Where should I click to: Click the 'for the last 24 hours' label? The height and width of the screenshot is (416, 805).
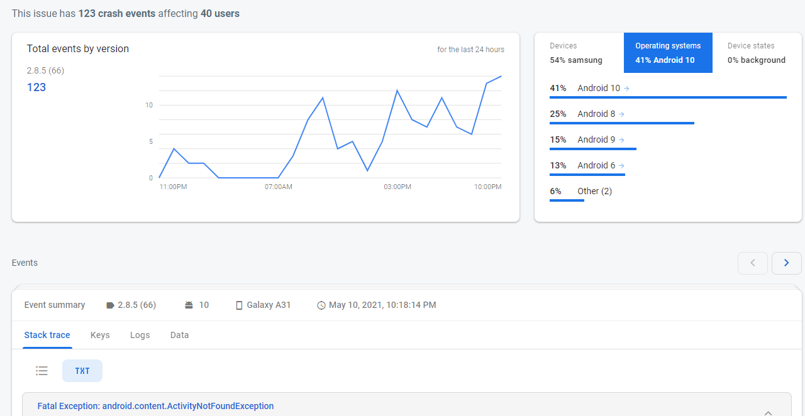point(471,50)
